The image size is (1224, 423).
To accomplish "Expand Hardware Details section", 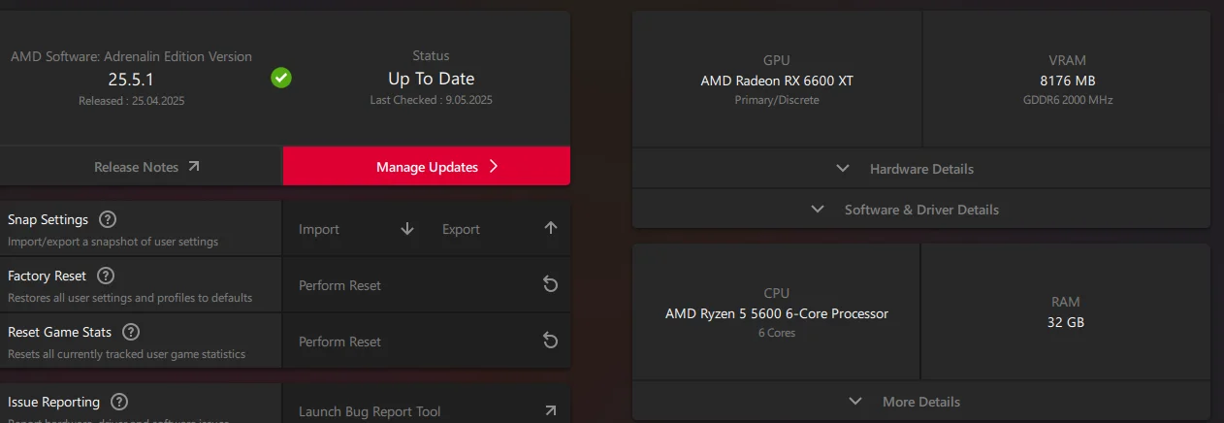I will click(920, 169).
